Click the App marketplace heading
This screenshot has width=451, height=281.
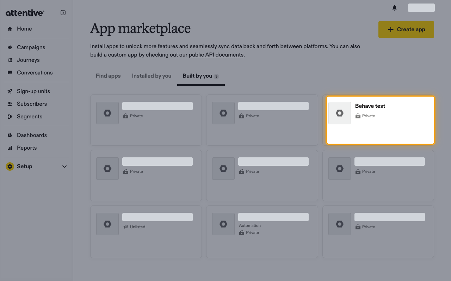140,28
